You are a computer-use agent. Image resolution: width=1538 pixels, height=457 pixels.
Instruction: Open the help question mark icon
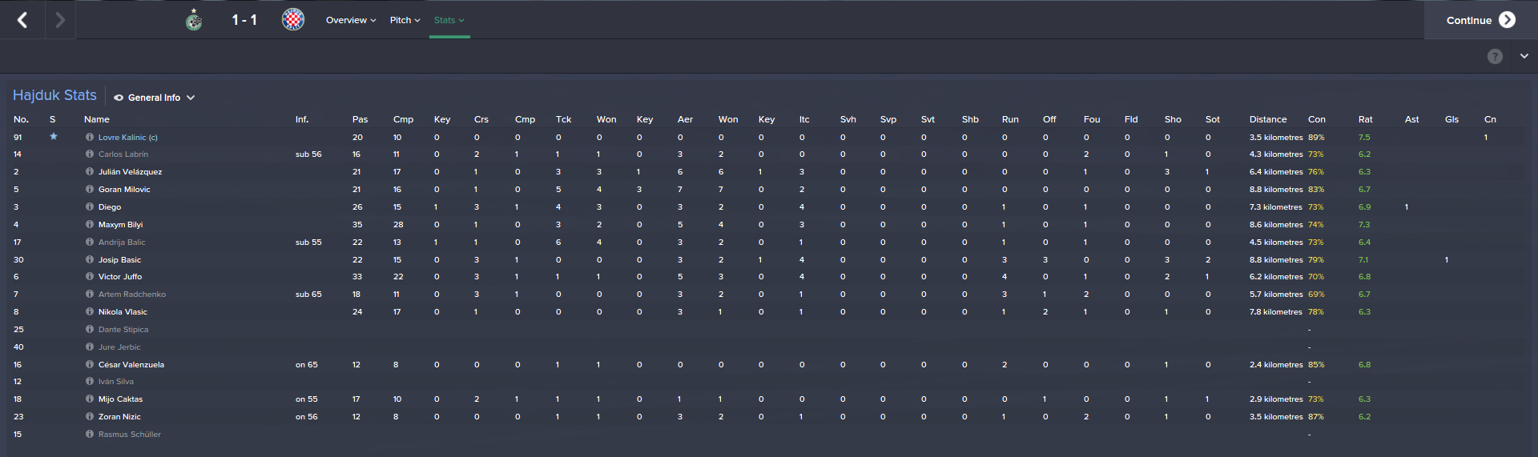(1495, 56)
